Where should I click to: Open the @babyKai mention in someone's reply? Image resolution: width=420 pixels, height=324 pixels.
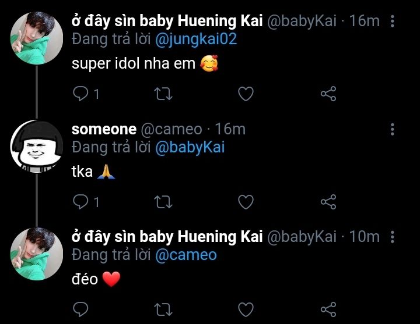(x=190, y=147)
